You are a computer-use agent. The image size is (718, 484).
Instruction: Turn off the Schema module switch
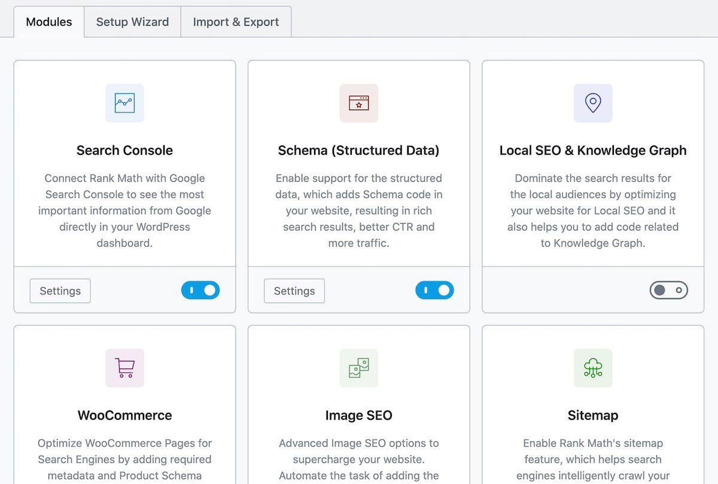pos(434,291)
